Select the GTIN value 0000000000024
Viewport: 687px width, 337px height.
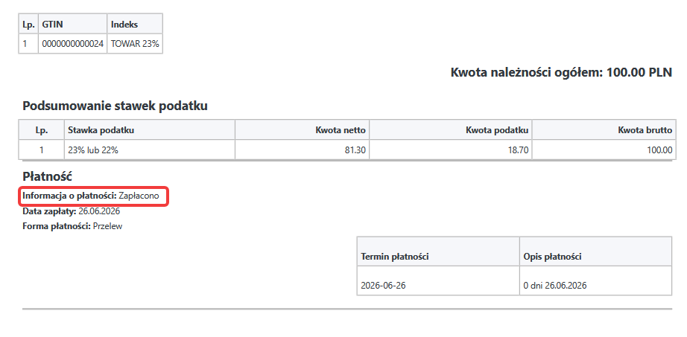[x=73, y=44]
